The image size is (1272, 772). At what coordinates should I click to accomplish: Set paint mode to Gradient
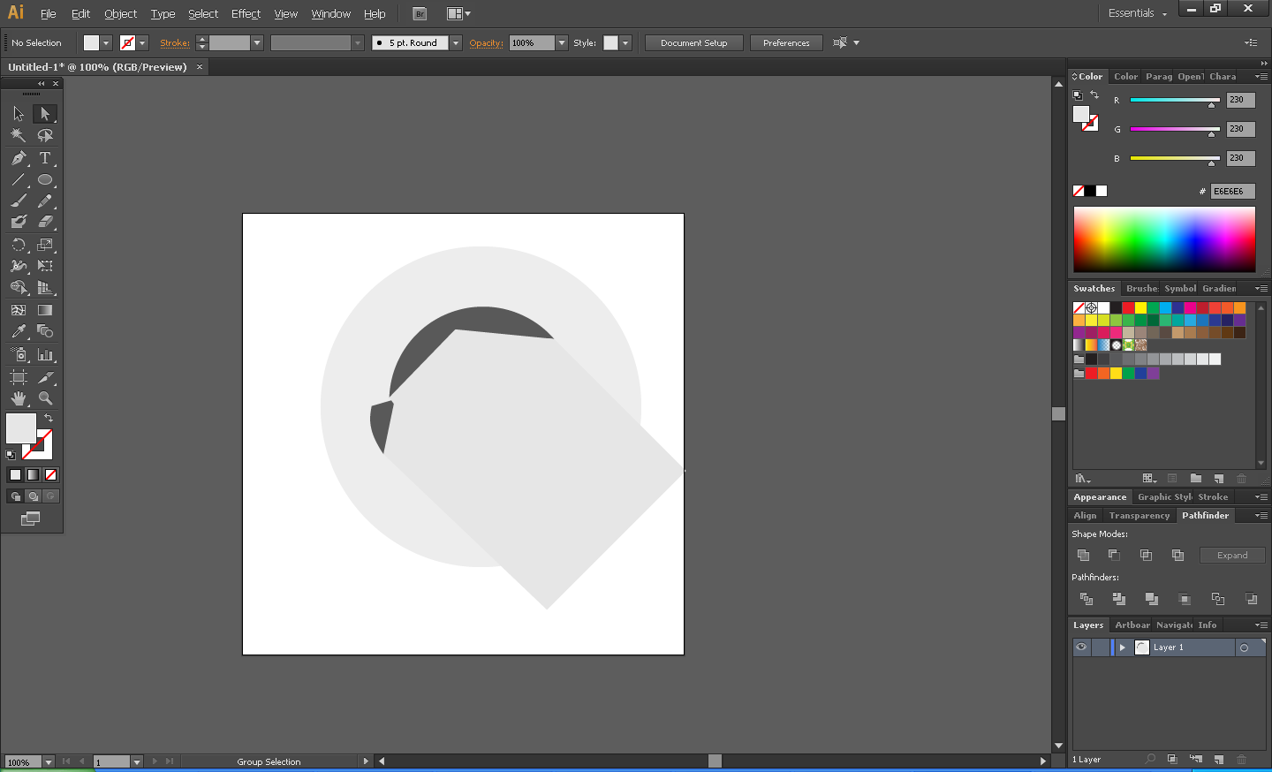coord(33,474)
